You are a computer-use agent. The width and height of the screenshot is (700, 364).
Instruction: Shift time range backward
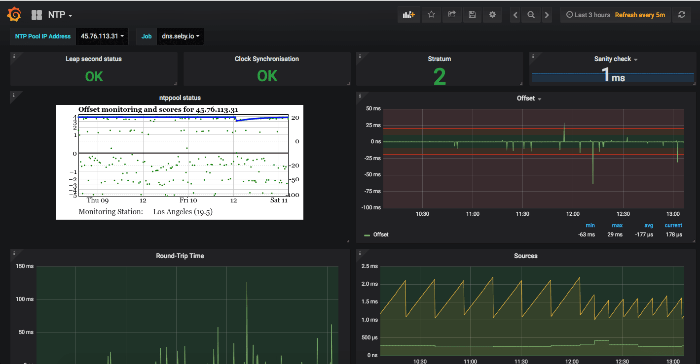(516, 15)
